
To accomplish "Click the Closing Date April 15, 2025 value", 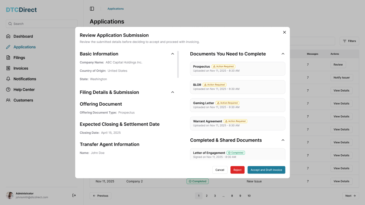I will click(111, 133).
